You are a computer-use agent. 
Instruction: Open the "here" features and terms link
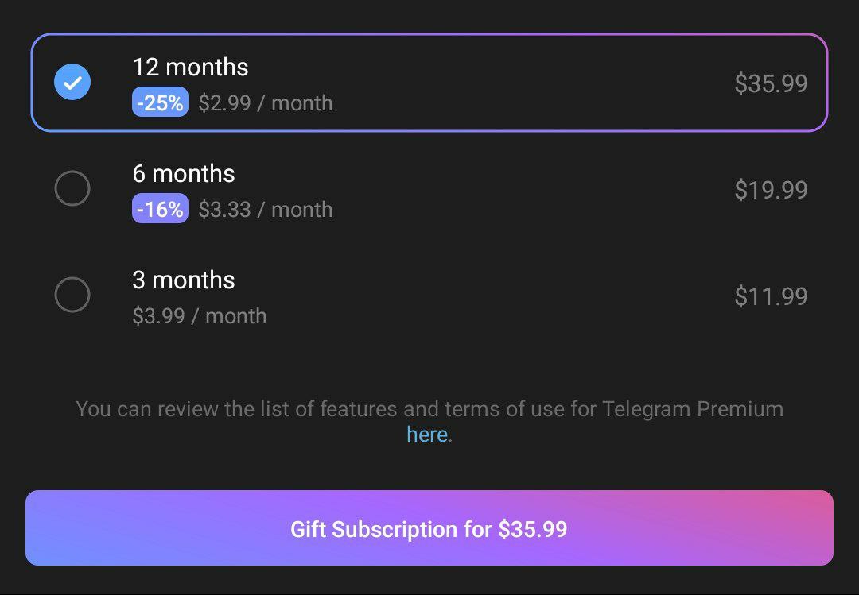click(427, 435)
